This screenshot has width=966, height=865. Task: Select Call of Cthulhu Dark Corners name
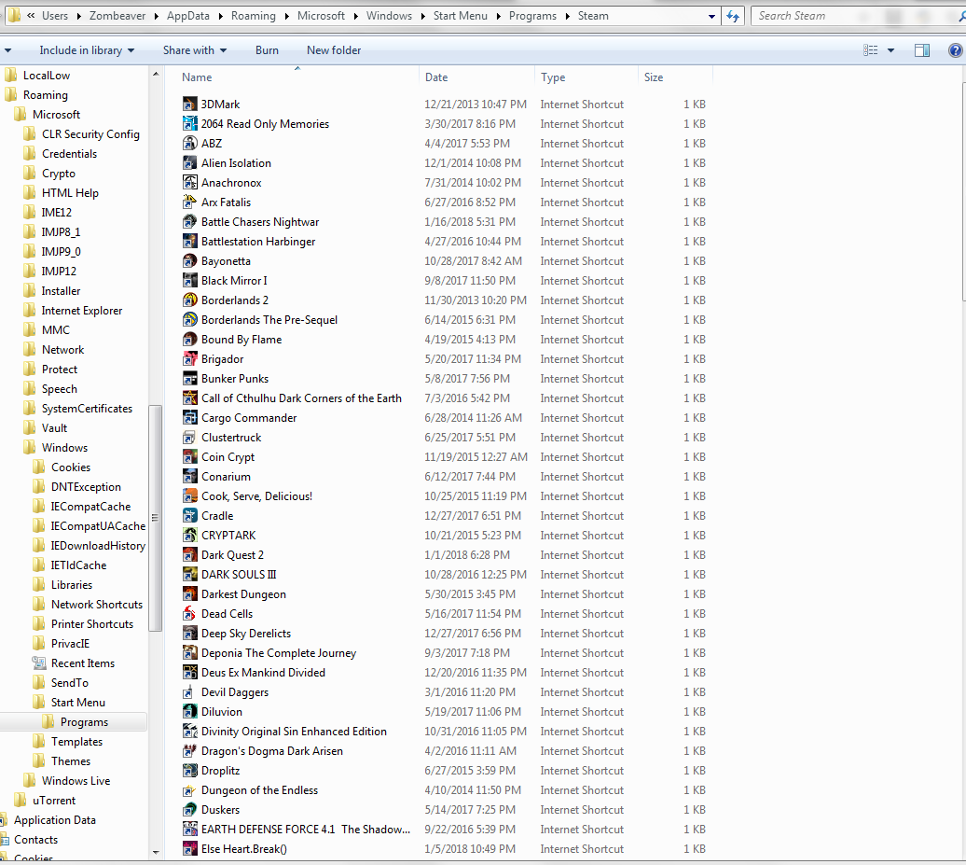[301, 398]
